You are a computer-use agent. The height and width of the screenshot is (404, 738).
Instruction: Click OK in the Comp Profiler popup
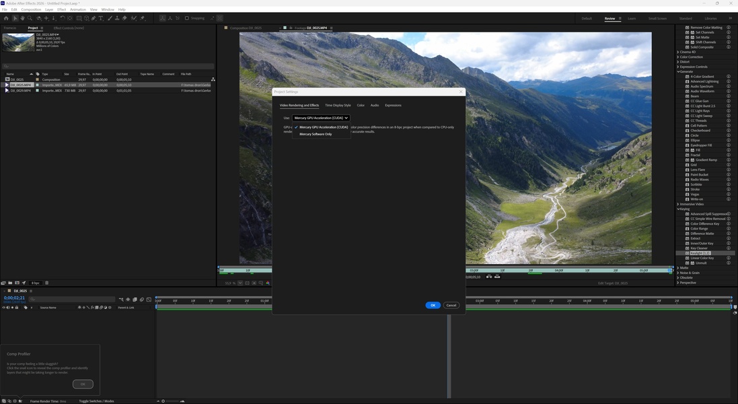83,384
